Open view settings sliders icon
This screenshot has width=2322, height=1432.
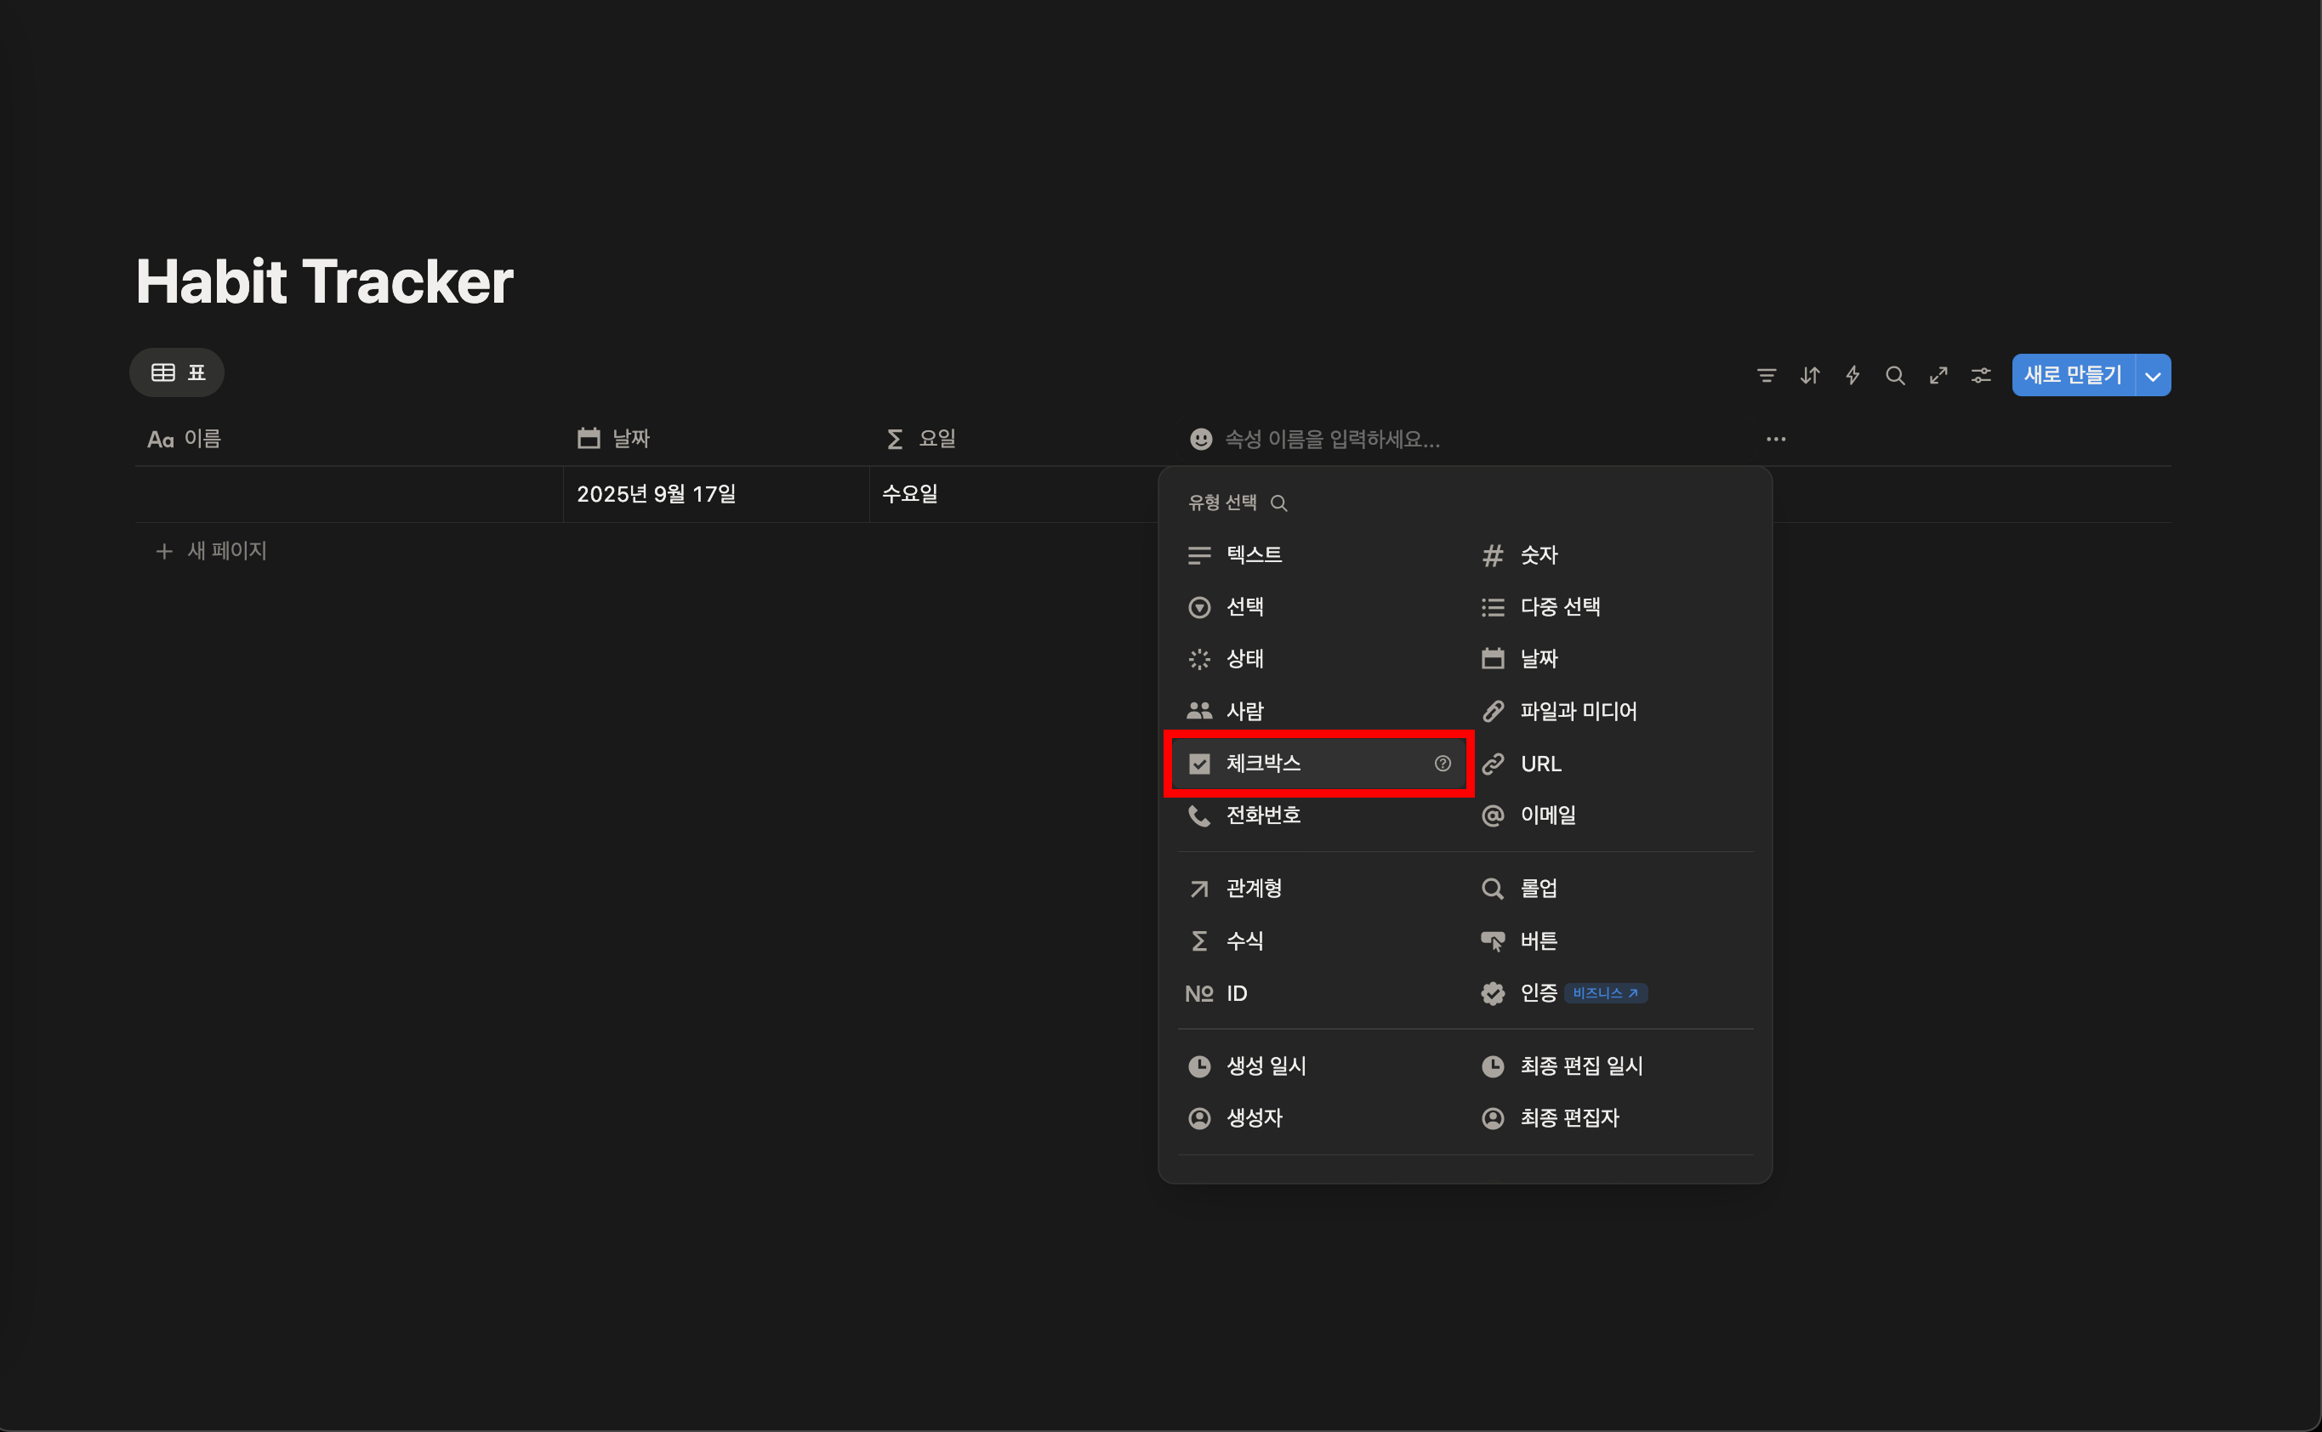(x=1981, y=375)
